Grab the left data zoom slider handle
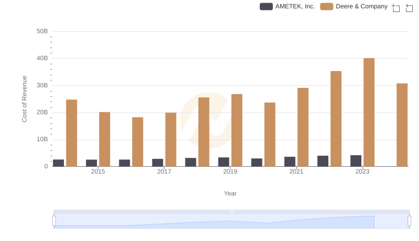The height and width of the screenshot is (241, 419). tap(54, 221)
